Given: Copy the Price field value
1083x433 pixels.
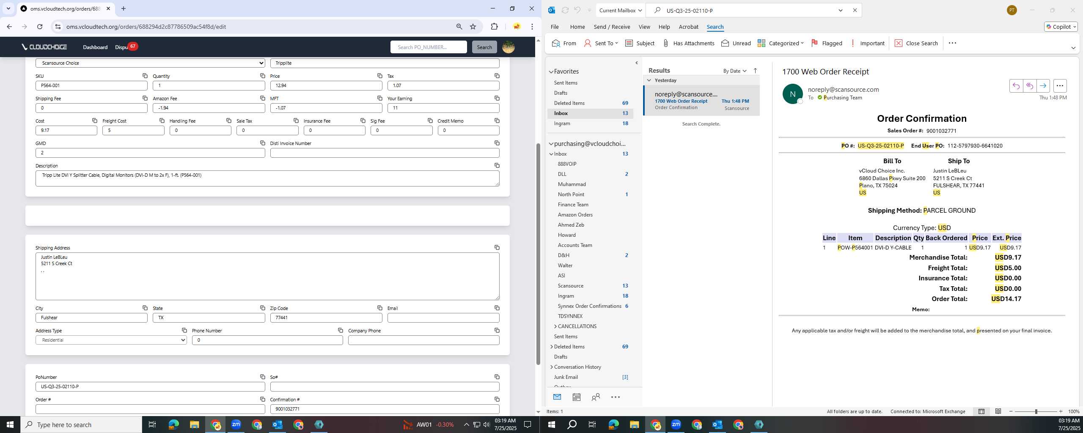Looking at the screenshot, I should pyautogui.click(x=380, y=76).
